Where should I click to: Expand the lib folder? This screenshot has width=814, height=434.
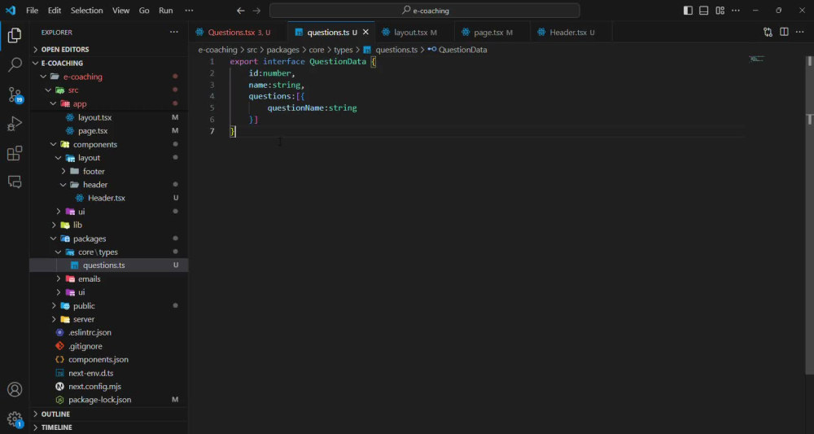(x=109, y=225)
